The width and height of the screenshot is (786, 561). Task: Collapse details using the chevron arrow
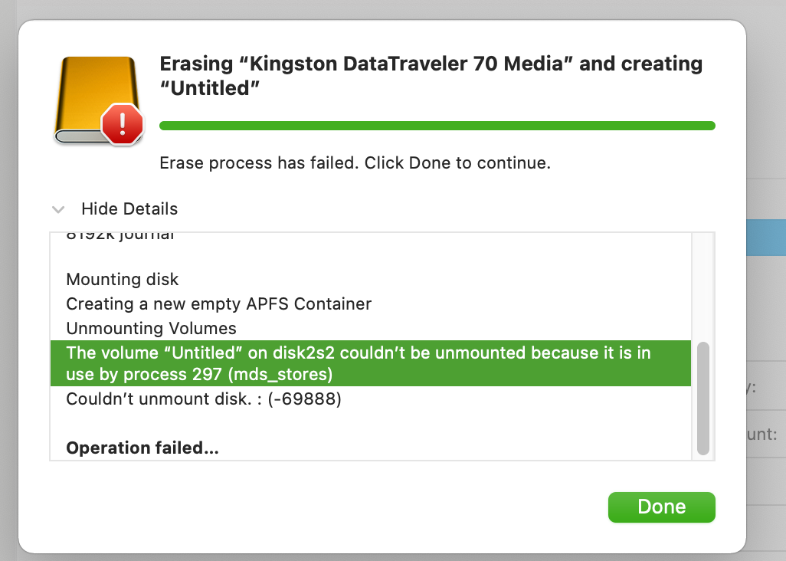57,209
